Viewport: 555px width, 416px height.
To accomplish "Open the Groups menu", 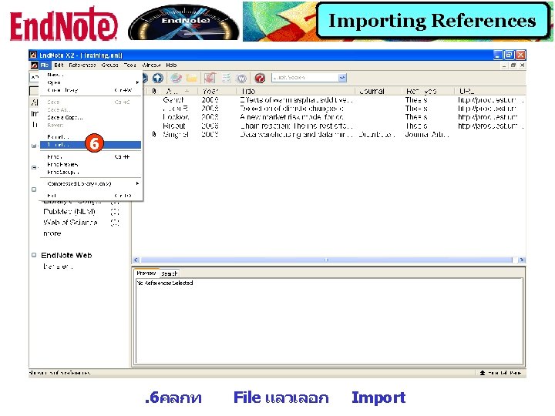I will (x=109, y=65).
